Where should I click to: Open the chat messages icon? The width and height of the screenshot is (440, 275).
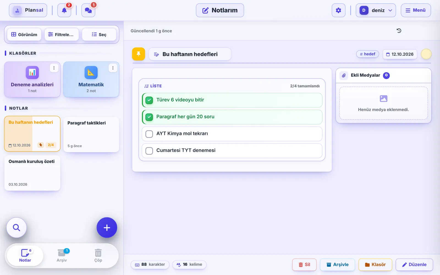coord(88,10)
